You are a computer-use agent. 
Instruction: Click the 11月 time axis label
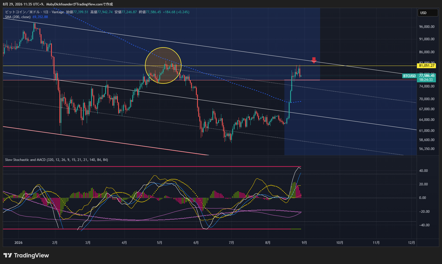(x=376, y=242)
